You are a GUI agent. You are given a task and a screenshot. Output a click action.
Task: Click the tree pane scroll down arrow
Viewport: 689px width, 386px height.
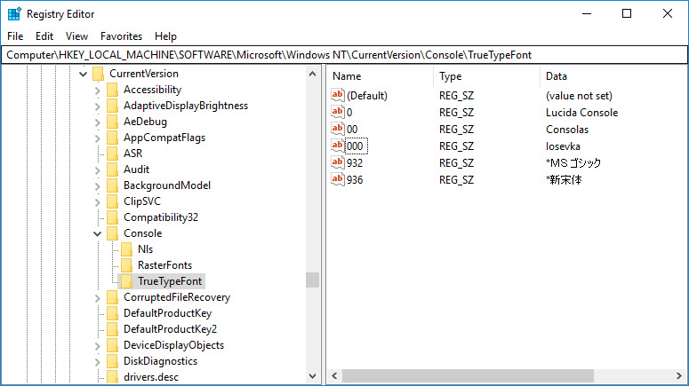point(312,376)
